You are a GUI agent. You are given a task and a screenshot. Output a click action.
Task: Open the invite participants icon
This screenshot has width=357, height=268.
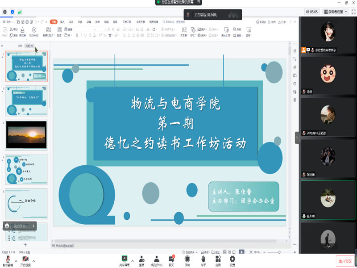pos(141,260)
